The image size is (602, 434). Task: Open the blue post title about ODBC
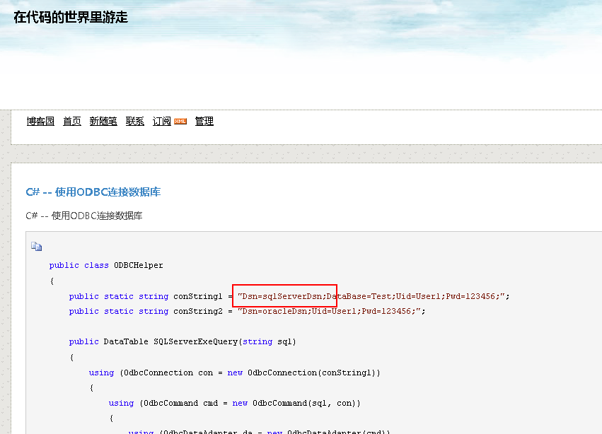pyautogui.click(x=93, y=192)
